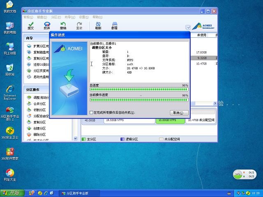Launch Internet Explorer desktop icon

click(10, 92)
